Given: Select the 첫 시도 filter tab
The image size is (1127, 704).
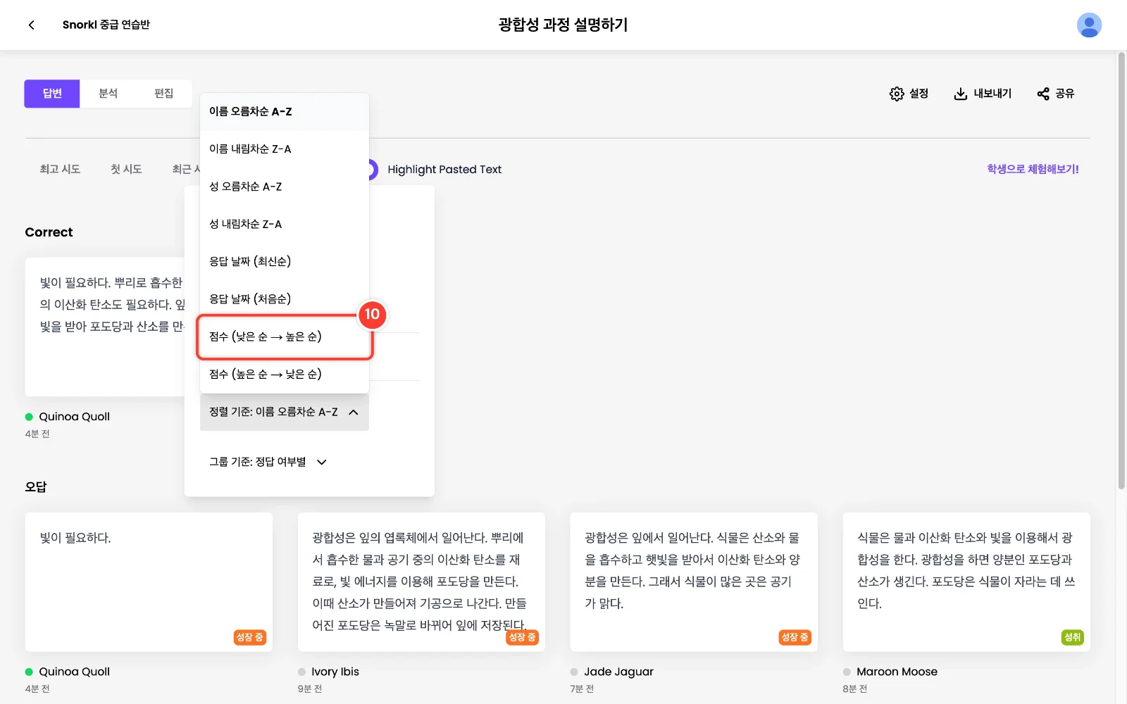Looking at the screenshot, I should coord(126,169).
